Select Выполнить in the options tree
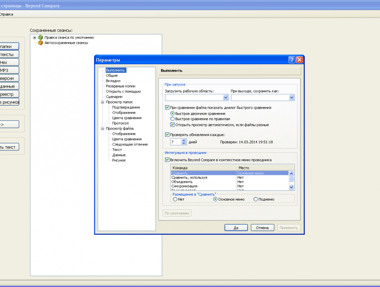380x287 pixels. click(116, 70)
